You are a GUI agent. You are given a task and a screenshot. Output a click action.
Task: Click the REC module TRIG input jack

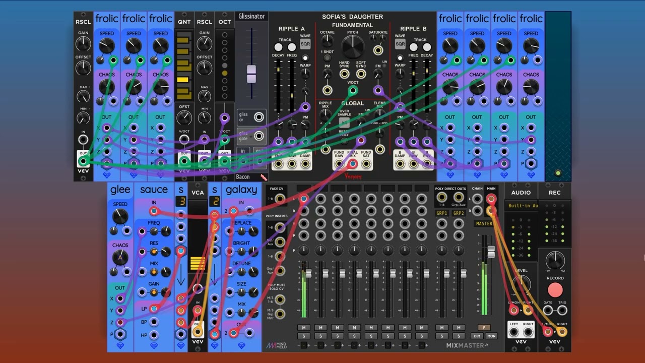point(562,311)
